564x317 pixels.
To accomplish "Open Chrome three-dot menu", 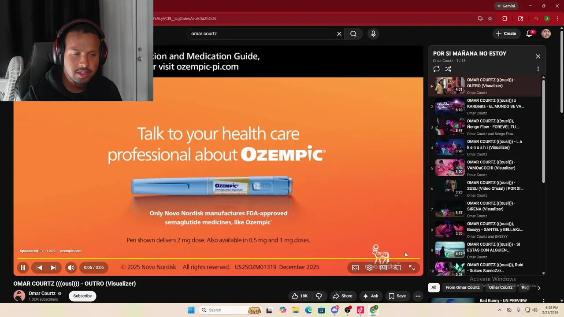I will (x=557, y=18).
